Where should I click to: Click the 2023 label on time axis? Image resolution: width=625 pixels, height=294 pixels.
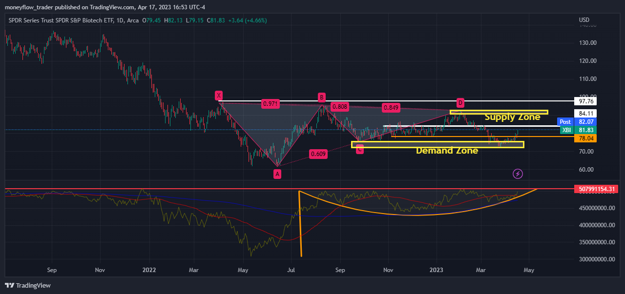coord(436,270)
